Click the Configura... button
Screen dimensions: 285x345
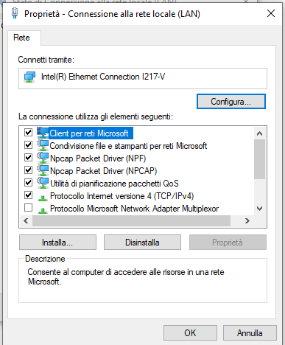coord(231,101)
